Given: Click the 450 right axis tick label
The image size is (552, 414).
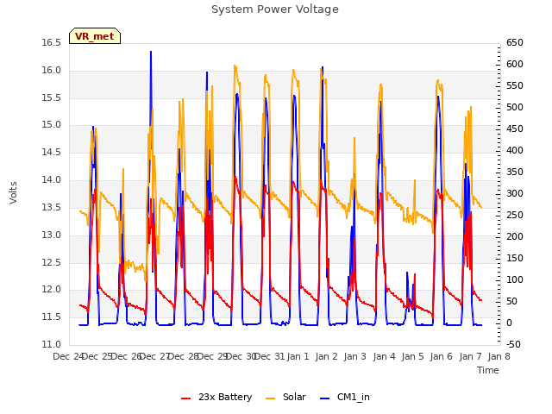Looking at the screenshot, I should click(515, 129).
